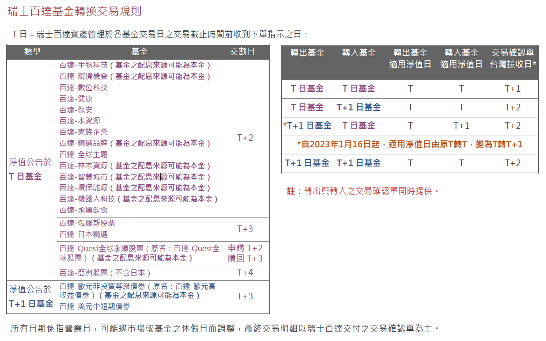Click the fund row 百達-水資源
Viewport: 546px width, 341px height.
tap(80, 121)
